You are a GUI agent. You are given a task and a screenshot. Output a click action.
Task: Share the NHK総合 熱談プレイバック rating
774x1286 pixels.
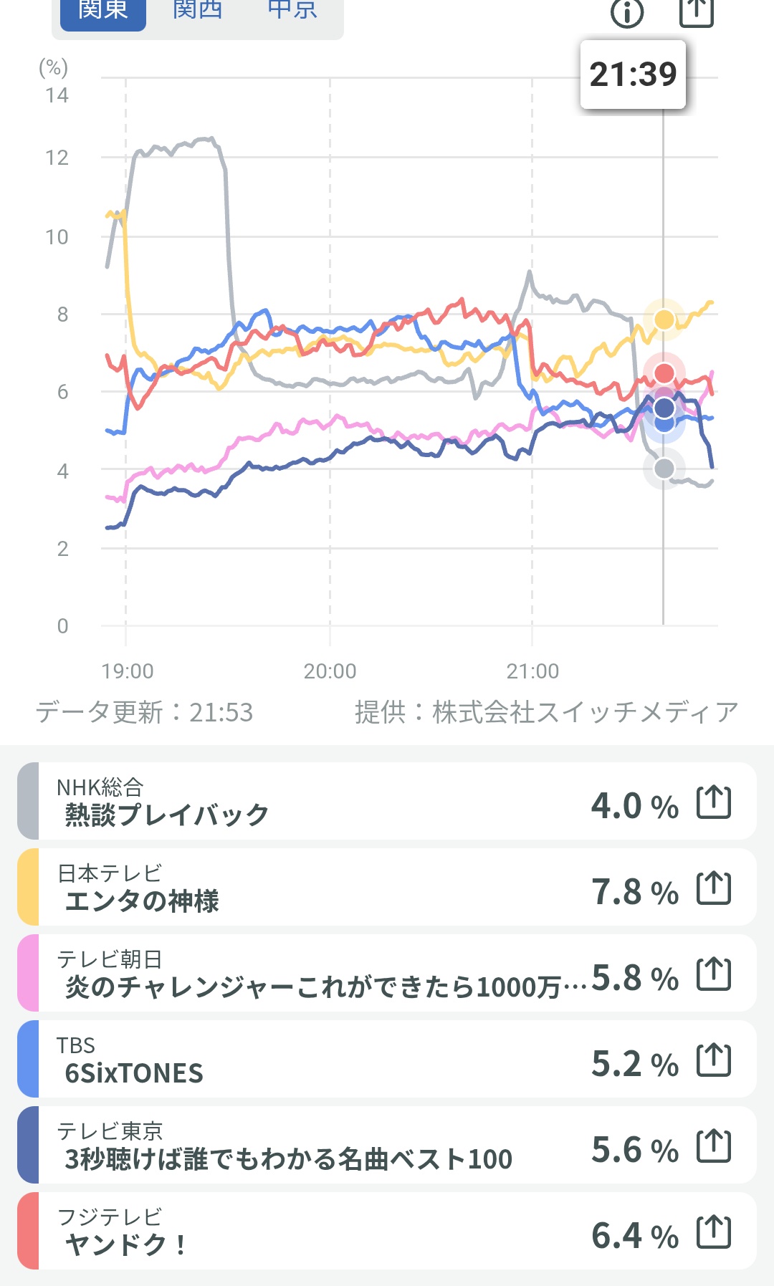click(714, 802)
